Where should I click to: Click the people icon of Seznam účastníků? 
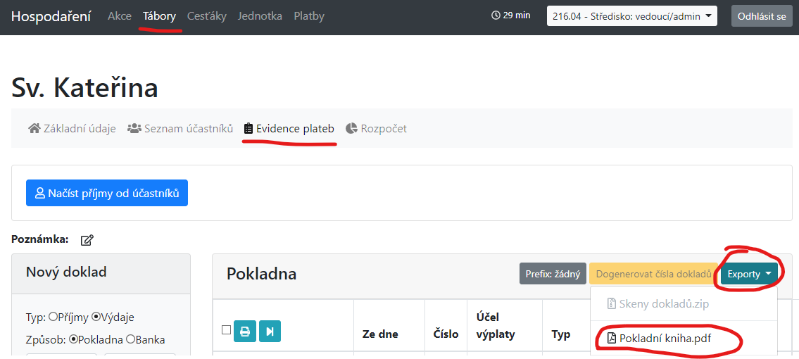point(134,128)
